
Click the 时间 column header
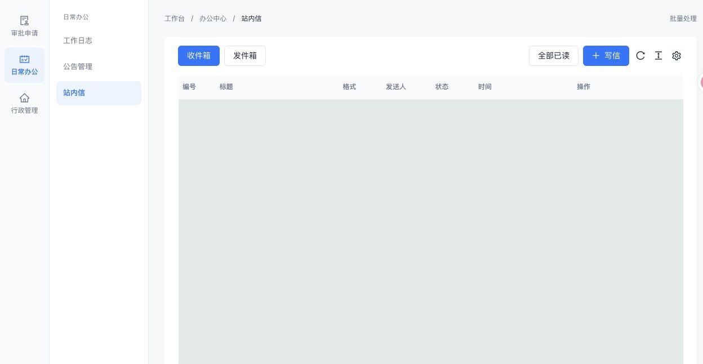tap(485, 87)
